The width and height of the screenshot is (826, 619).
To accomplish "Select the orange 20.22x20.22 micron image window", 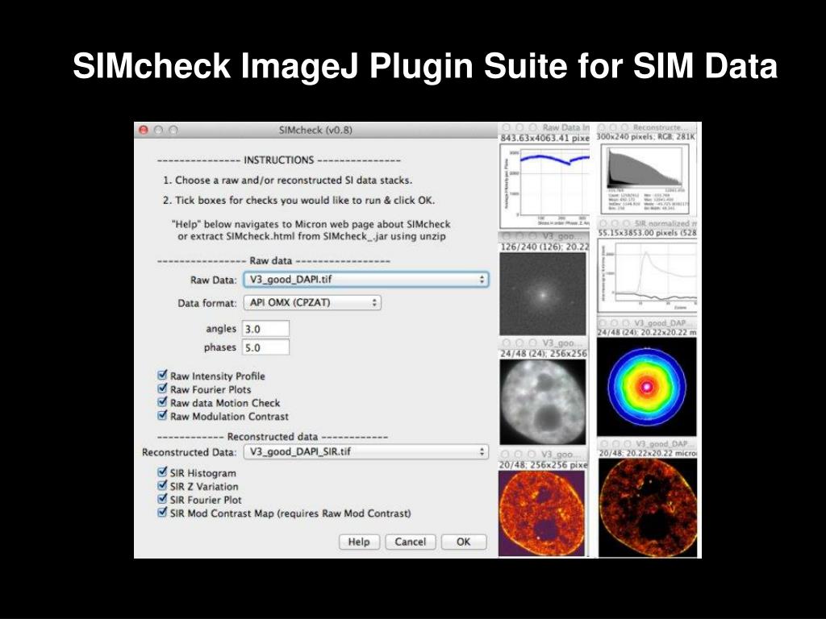I will (648, 508).
